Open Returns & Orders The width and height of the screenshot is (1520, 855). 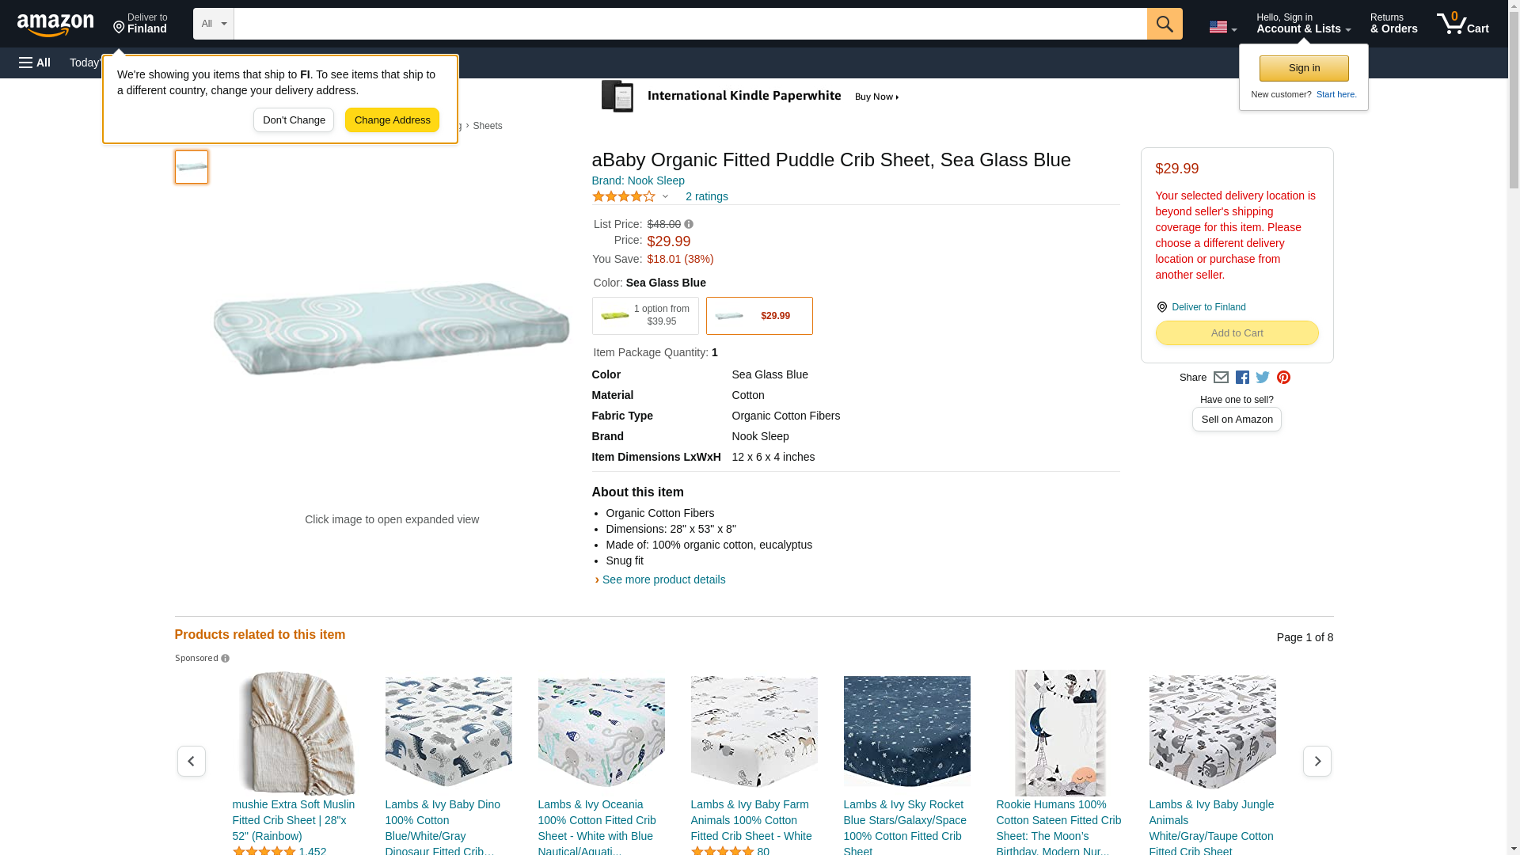pyautogui.click(x=1393, y=24)
